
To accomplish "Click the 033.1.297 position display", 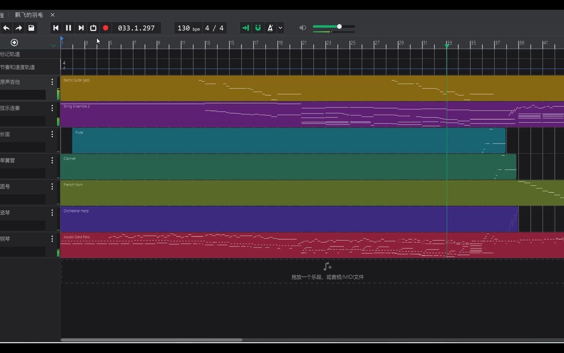I will pyautogui.click(x=136, y=28).
